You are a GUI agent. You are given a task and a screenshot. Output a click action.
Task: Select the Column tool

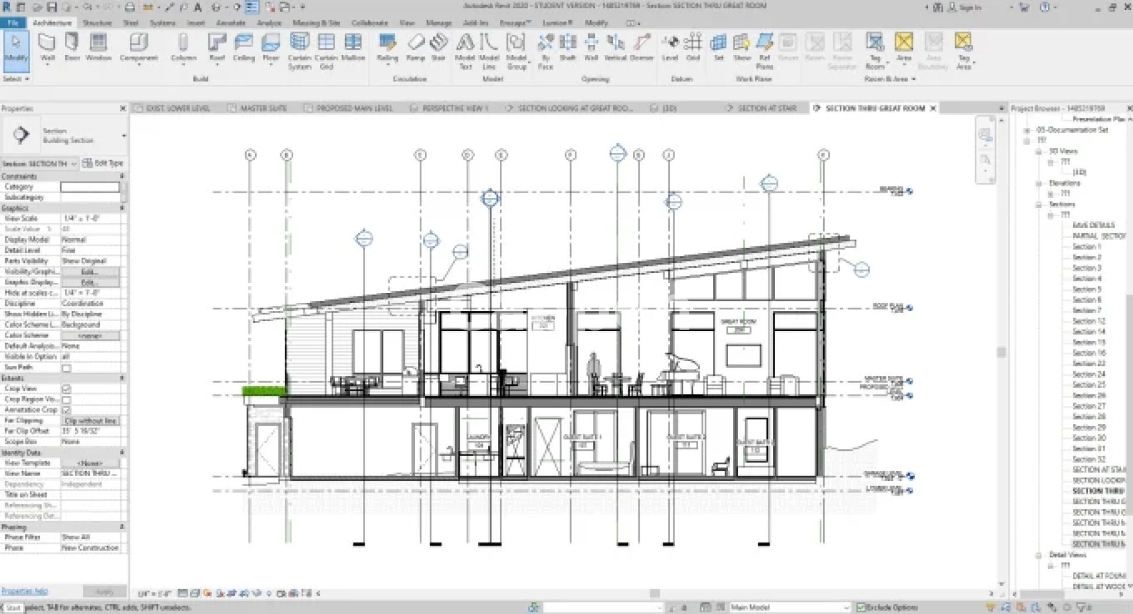tap(183, 47)
